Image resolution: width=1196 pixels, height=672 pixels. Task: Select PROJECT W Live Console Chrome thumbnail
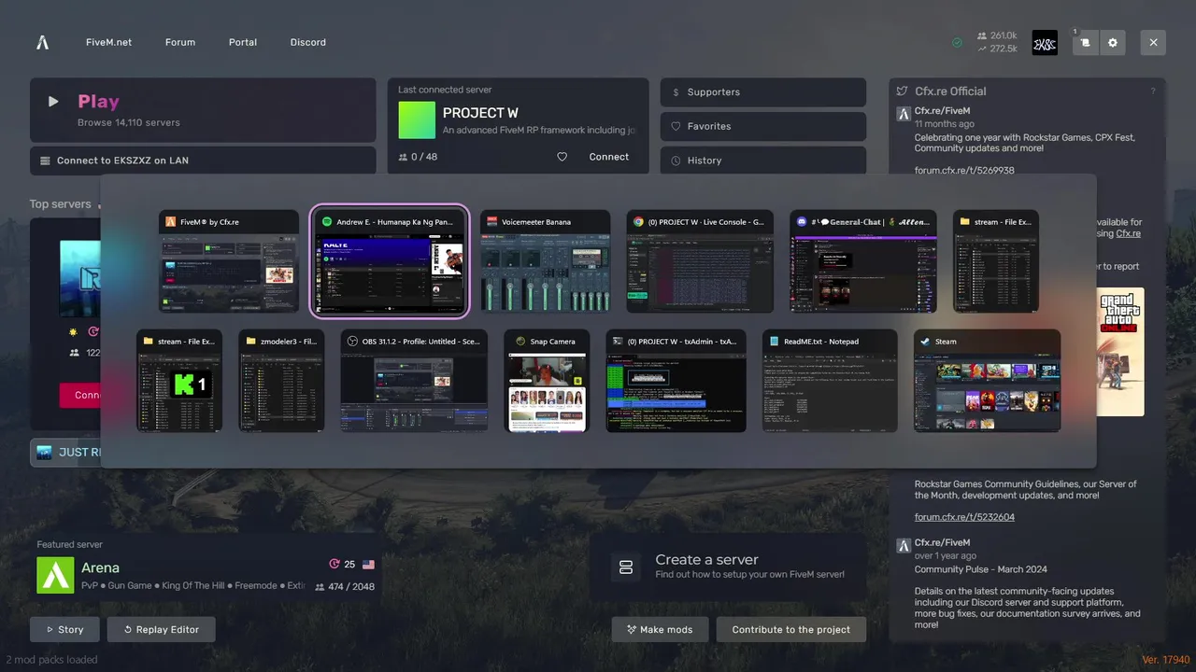point(700,261)
